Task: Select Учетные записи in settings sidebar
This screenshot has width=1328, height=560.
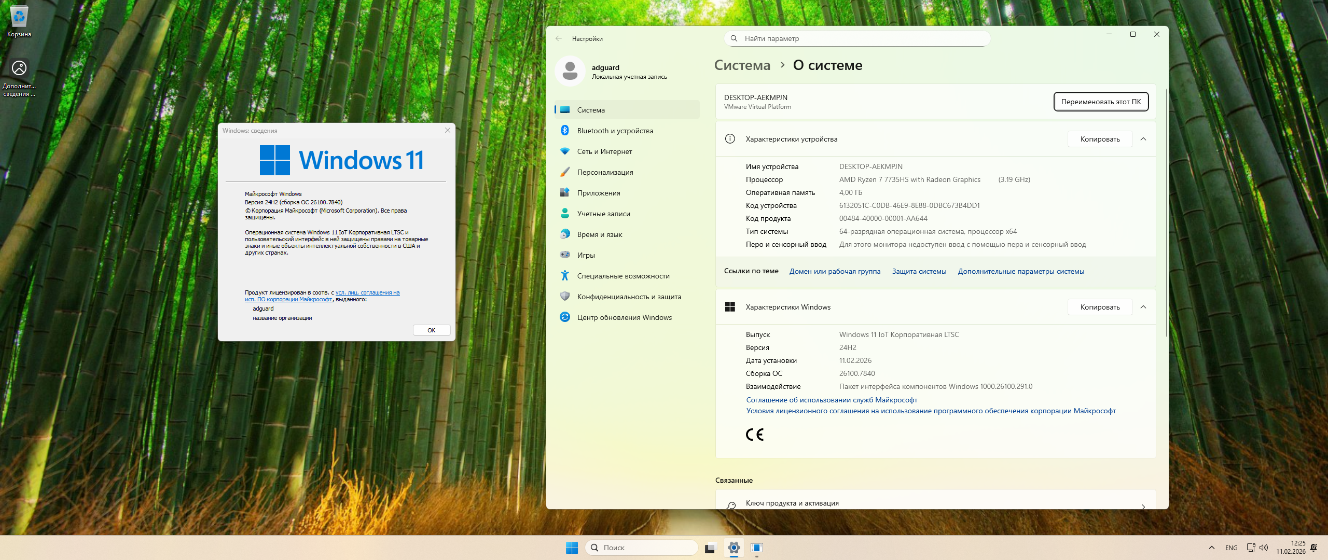Action: tap(603, 214)
